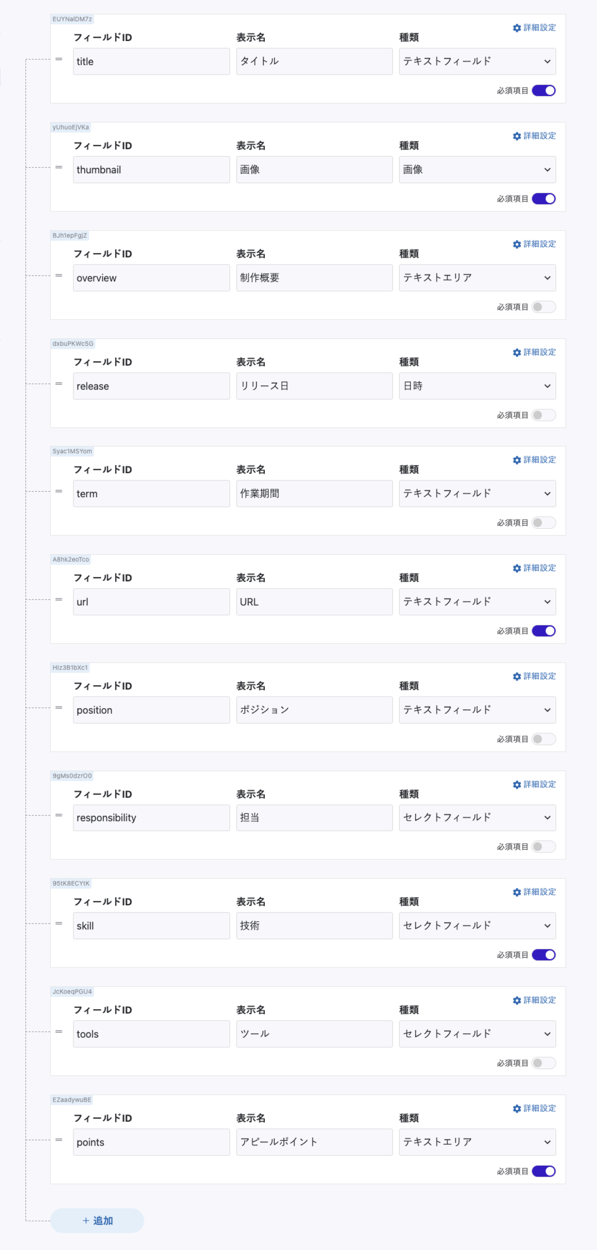Open type dropdown for responsibility field
Screen dimensions: 597x1250
[x=477, y=817]
